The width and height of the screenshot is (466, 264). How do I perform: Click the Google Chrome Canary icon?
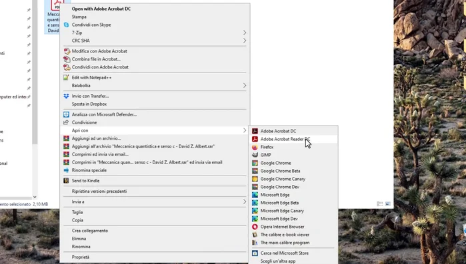[255, 179]
